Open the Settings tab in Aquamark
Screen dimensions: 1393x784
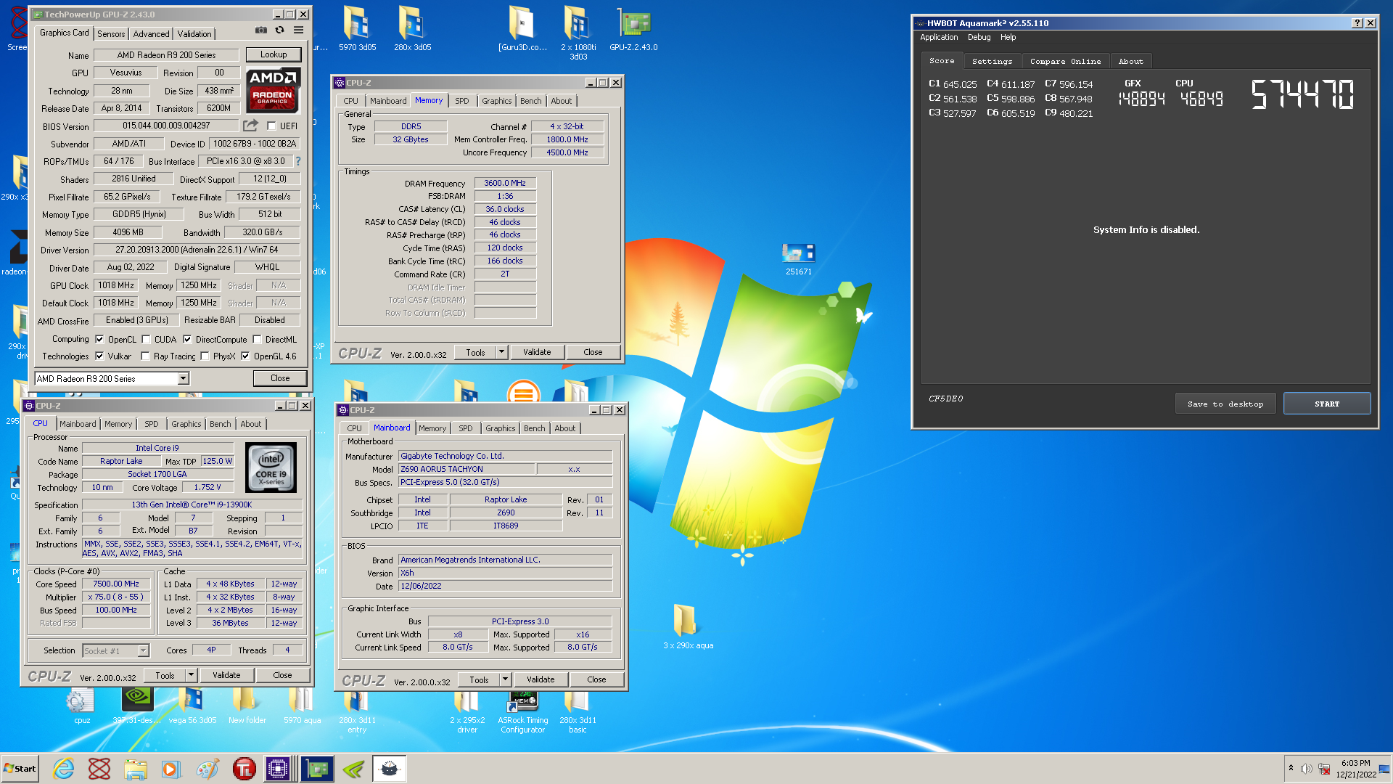click(992, 61)
